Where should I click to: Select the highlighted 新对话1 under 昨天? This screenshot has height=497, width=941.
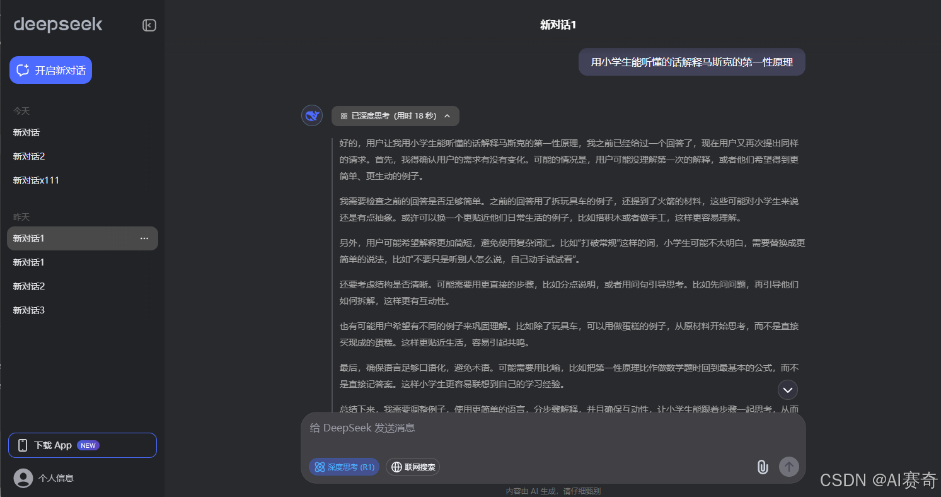coord(82,238)
